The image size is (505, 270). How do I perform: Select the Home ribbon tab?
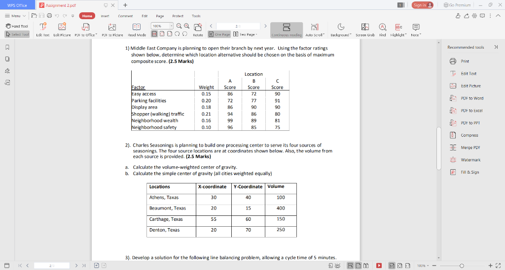87,16
